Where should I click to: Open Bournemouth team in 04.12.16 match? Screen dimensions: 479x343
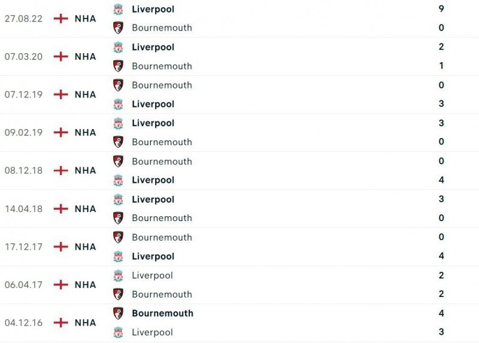[162, 313]
